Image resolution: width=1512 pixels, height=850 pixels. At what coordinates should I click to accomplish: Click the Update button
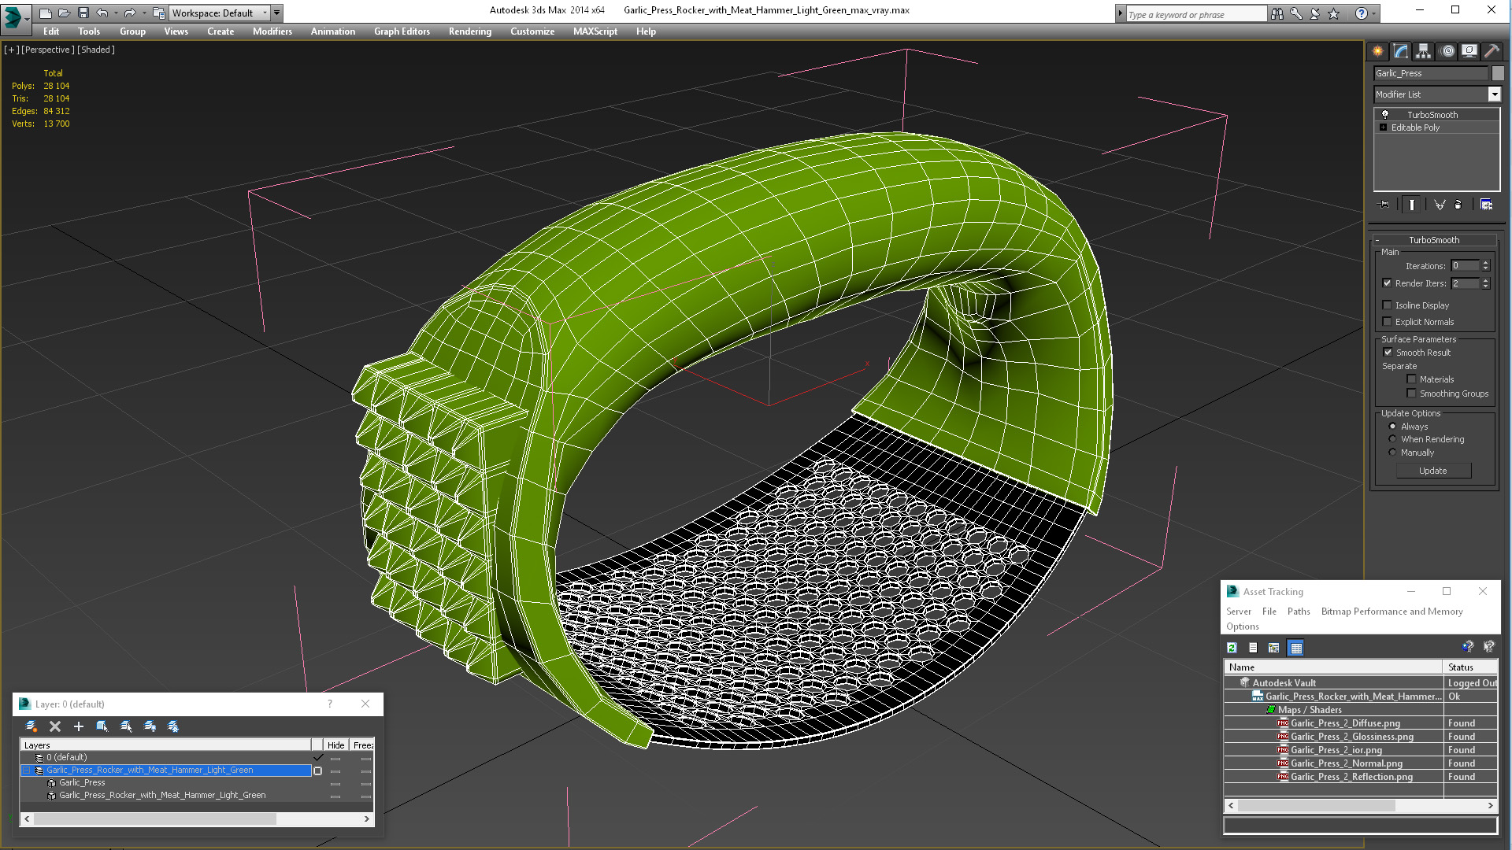click(x=1432, y=471)
